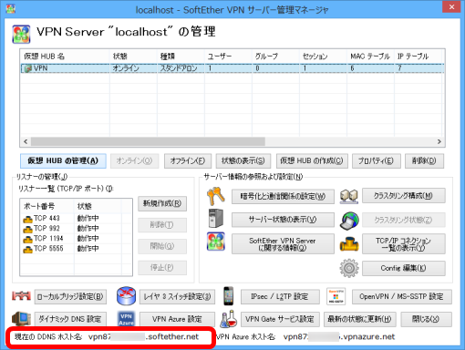The image size is (465, 350).
Task: Open VPN Azure 設定 button
Action: [177, 319]
